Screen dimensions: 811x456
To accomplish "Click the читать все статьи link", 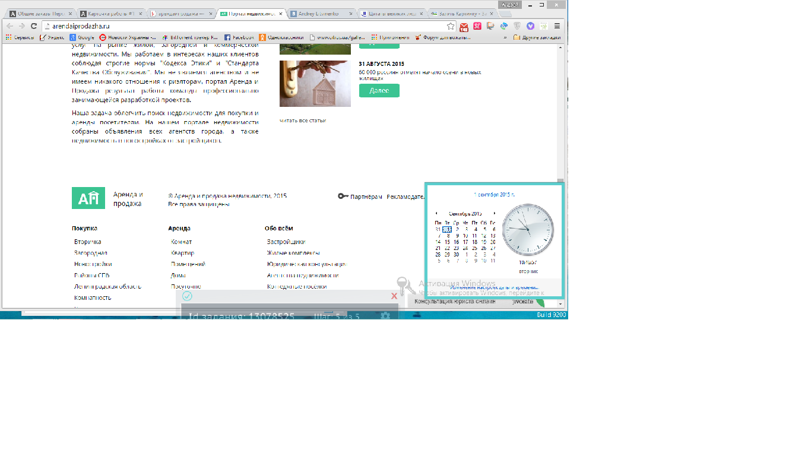I will 303,121.
